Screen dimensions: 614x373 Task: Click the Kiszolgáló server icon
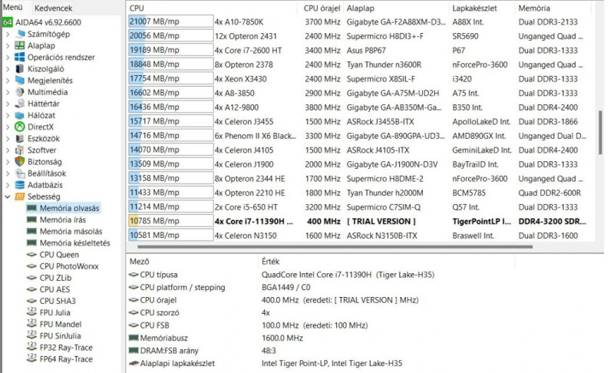click(20, 69)
